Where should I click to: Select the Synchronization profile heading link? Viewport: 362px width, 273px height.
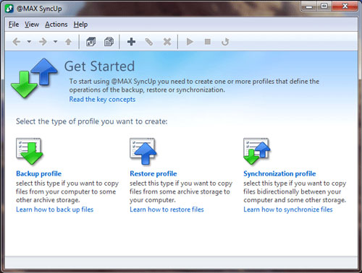tap(279, 173)
